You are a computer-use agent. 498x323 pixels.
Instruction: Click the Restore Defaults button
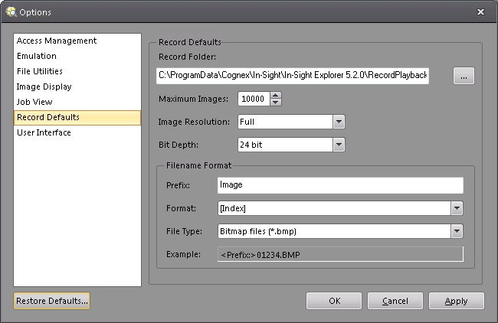(52, 301)
